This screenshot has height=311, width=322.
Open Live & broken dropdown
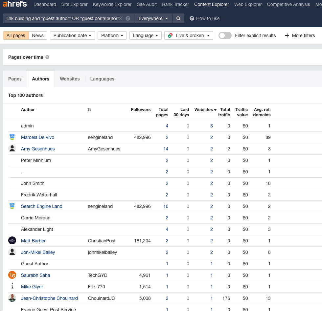[x=189, y=35]
